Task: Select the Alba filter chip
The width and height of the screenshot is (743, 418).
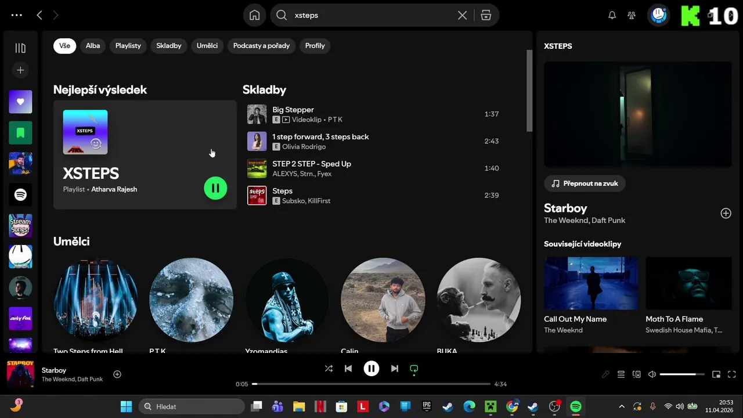Action: (93, 46)
